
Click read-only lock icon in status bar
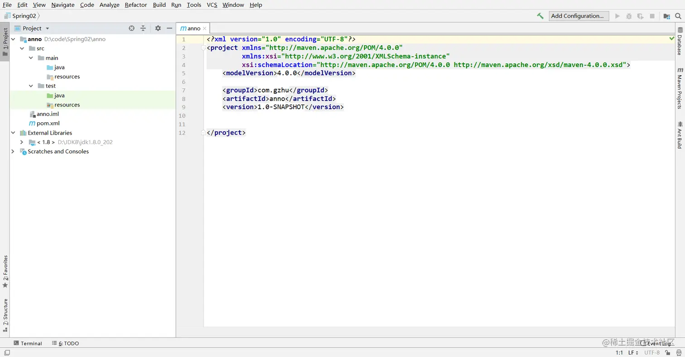click(x=668, y=352)
